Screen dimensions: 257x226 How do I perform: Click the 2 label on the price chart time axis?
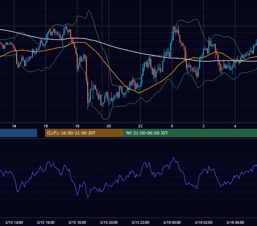204,126
